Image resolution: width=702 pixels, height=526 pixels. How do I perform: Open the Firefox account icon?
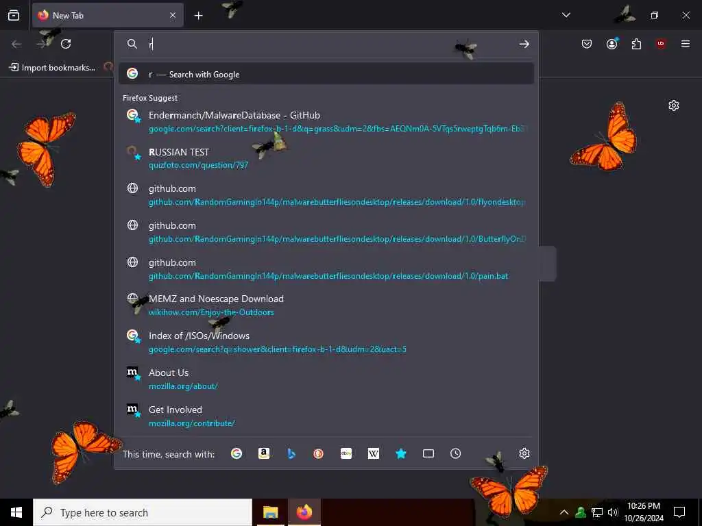pyautogui.click(x=612, y=44)
